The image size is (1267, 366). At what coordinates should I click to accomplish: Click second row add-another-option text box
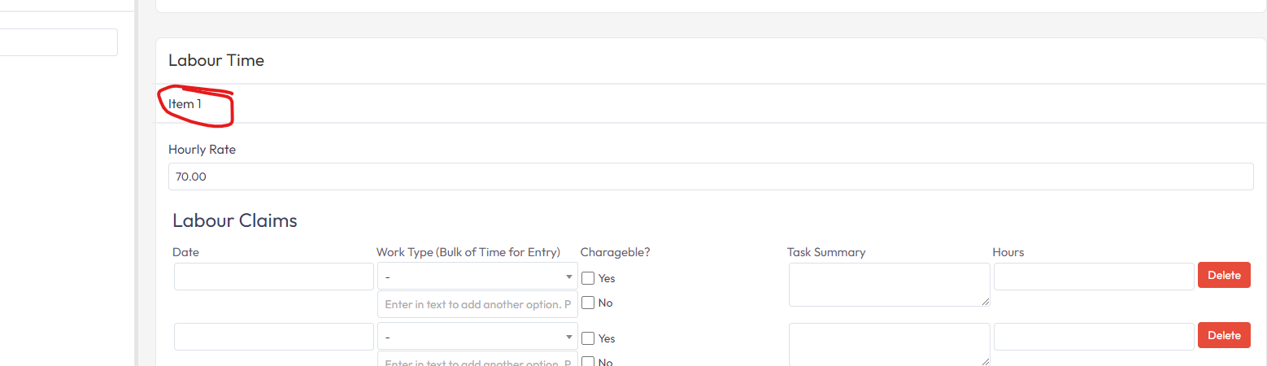pyautogui.click(x=477, y=361)
